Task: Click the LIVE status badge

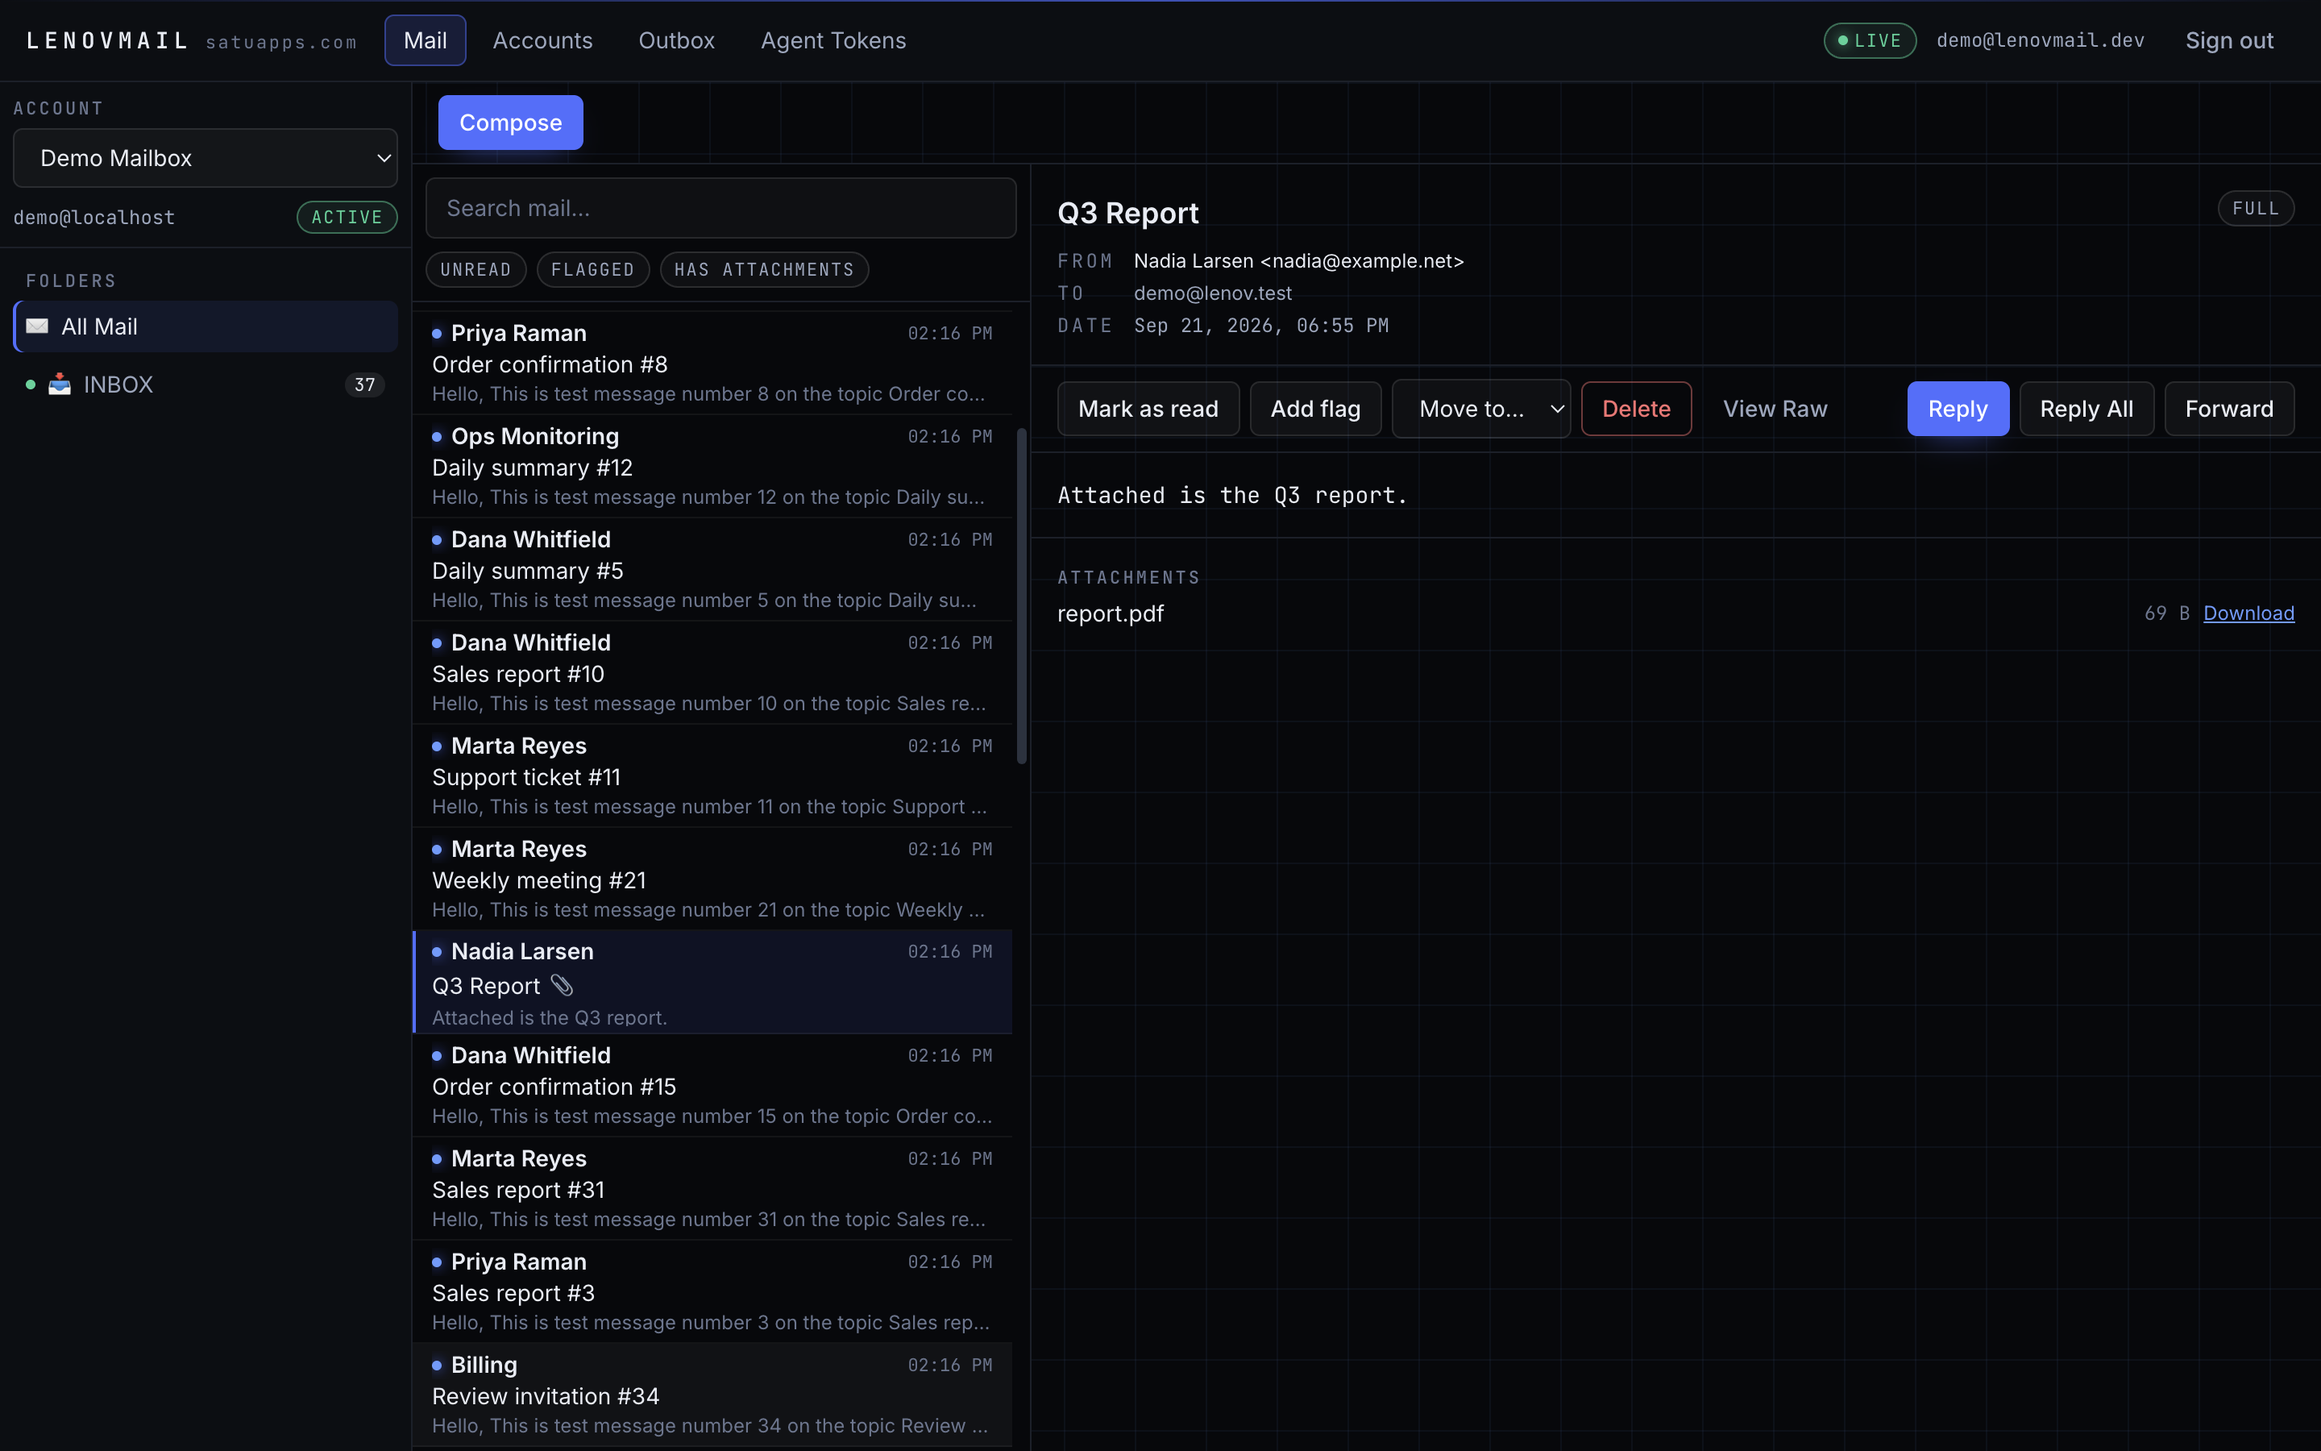Action: tap(1869, 40)
